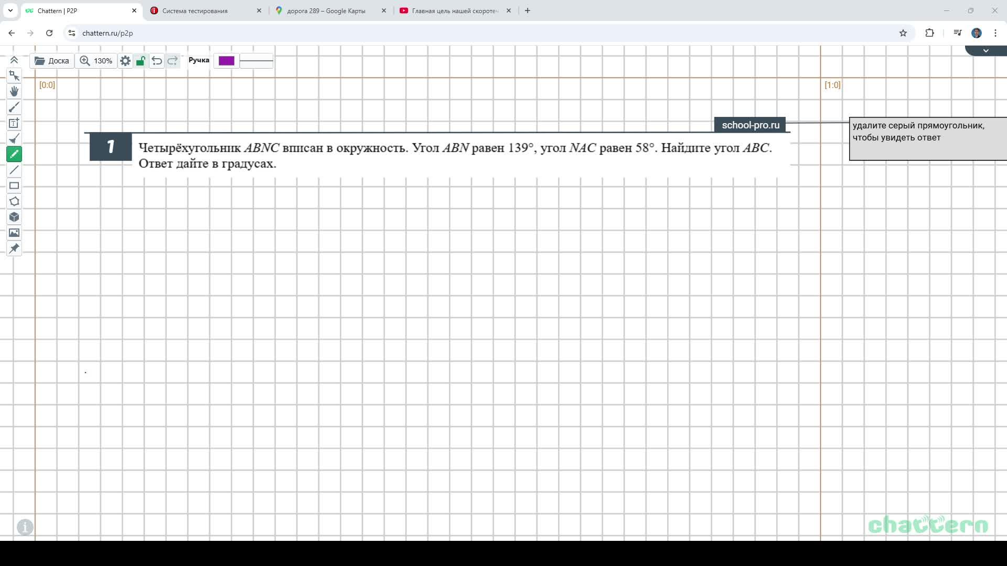1007x566 pixels.
Task: Select the insert image tool
Action: (14, 233)
